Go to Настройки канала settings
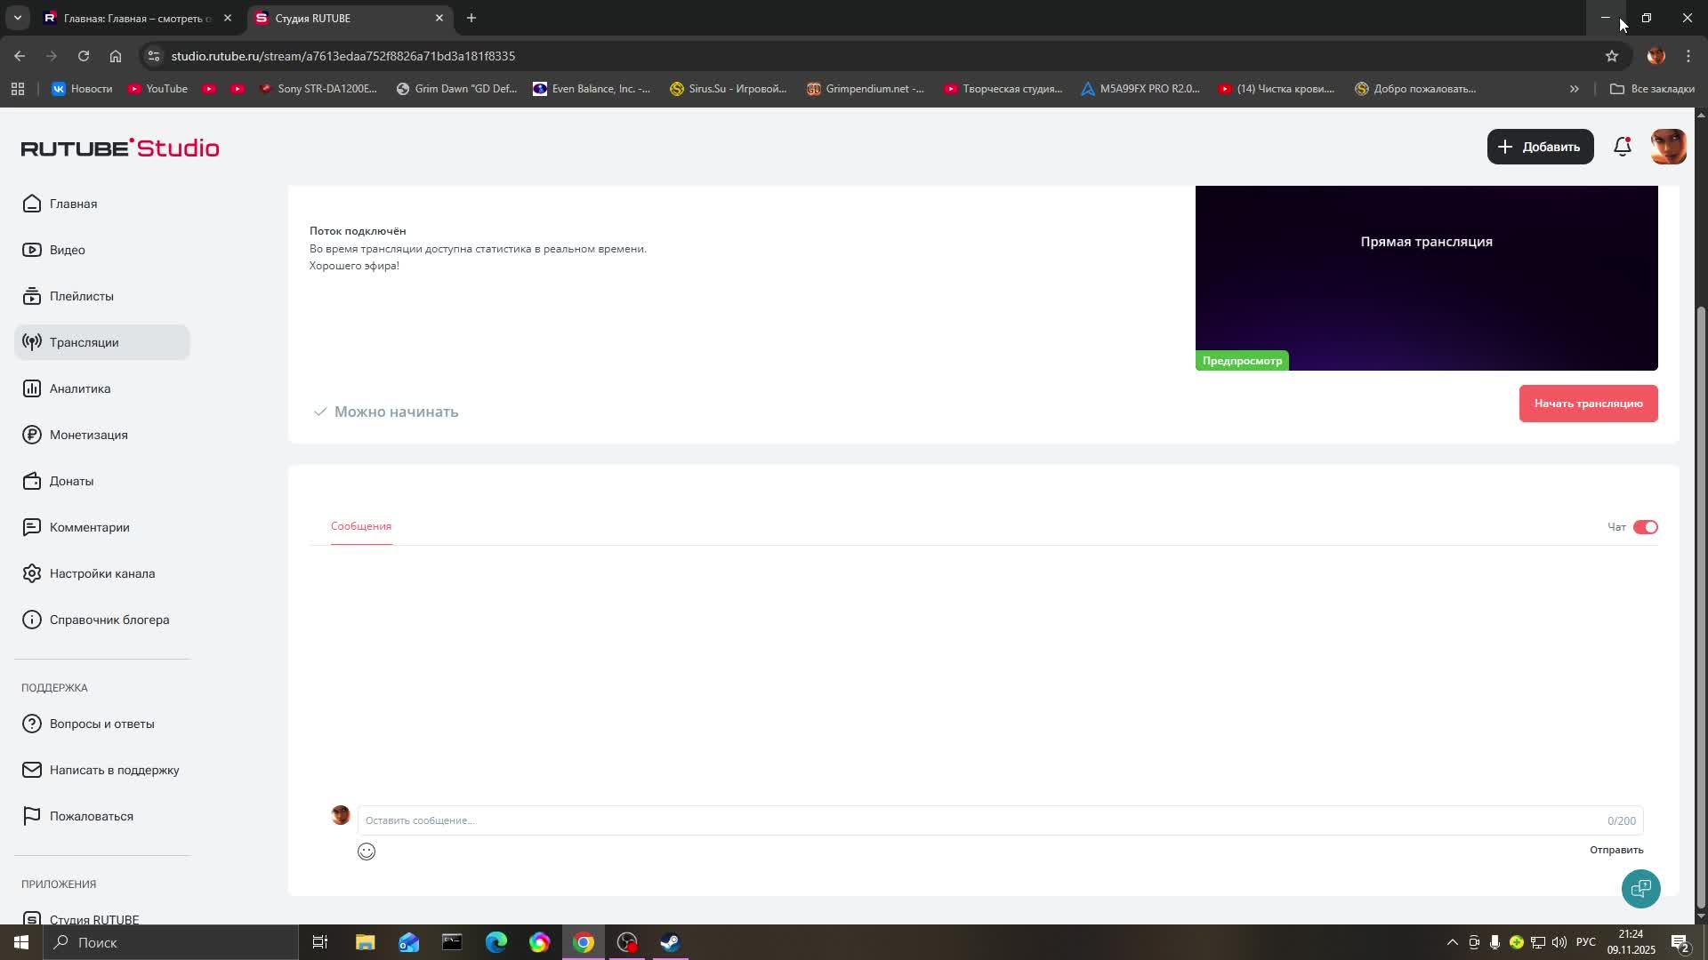This screenshot has width=1708, height=960. pyautogui.click(x=101, y=573)
